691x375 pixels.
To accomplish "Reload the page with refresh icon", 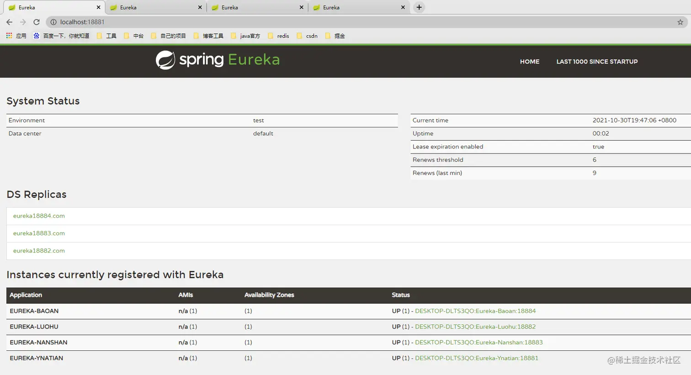I will click(x=37, y=22).
